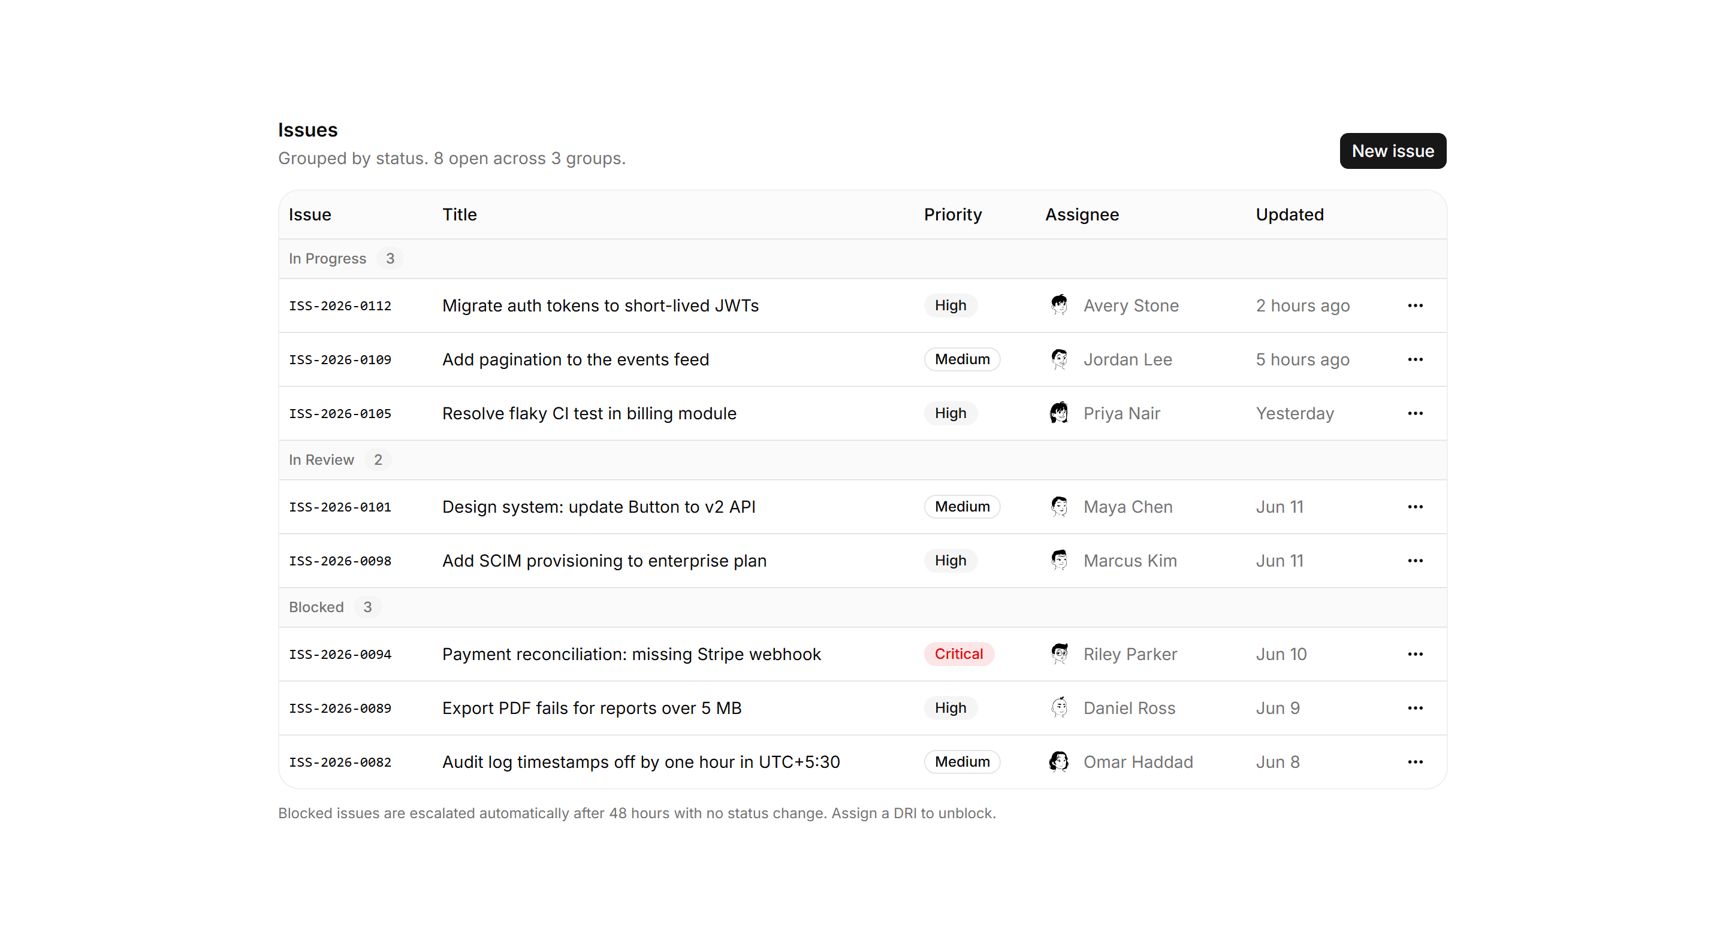
Task: Click assignee name Riley Parker
Action: tap(1130, 654)
